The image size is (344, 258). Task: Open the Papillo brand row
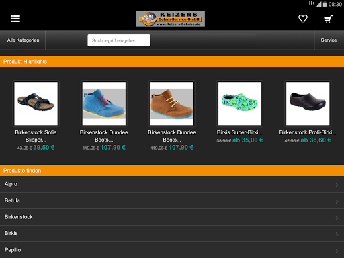coord(172,250)
